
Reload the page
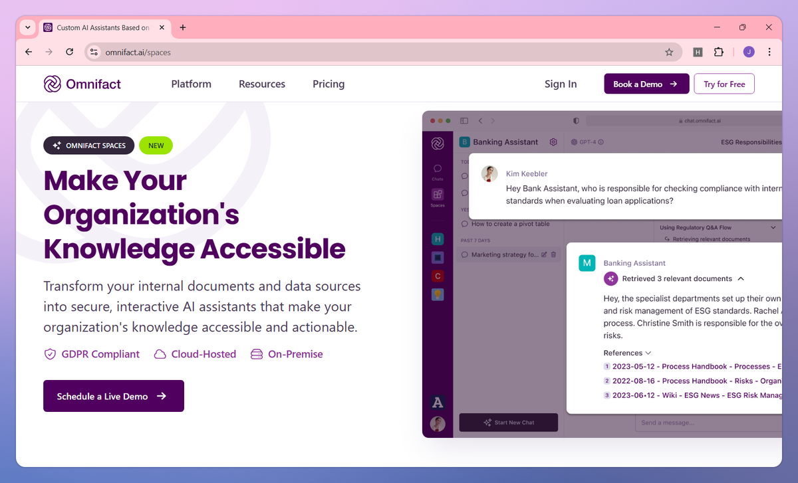(69, 52)
